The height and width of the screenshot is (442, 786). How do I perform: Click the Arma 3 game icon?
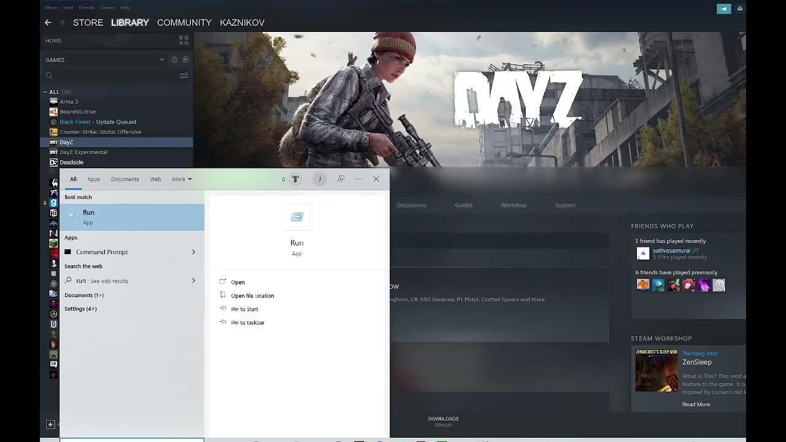coord(53,101)
